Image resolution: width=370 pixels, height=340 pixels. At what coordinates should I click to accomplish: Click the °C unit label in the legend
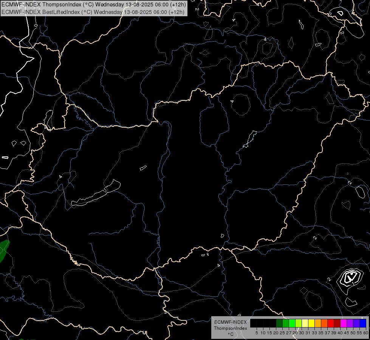(x=231, y=334)
